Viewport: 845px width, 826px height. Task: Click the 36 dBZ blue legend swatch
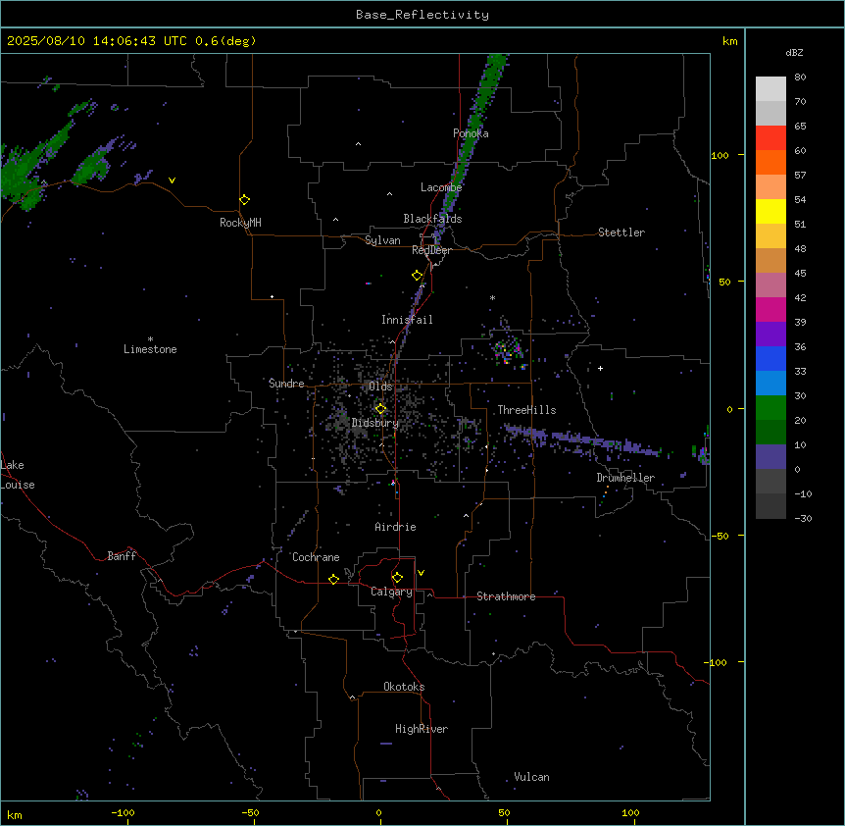(770, 358)
